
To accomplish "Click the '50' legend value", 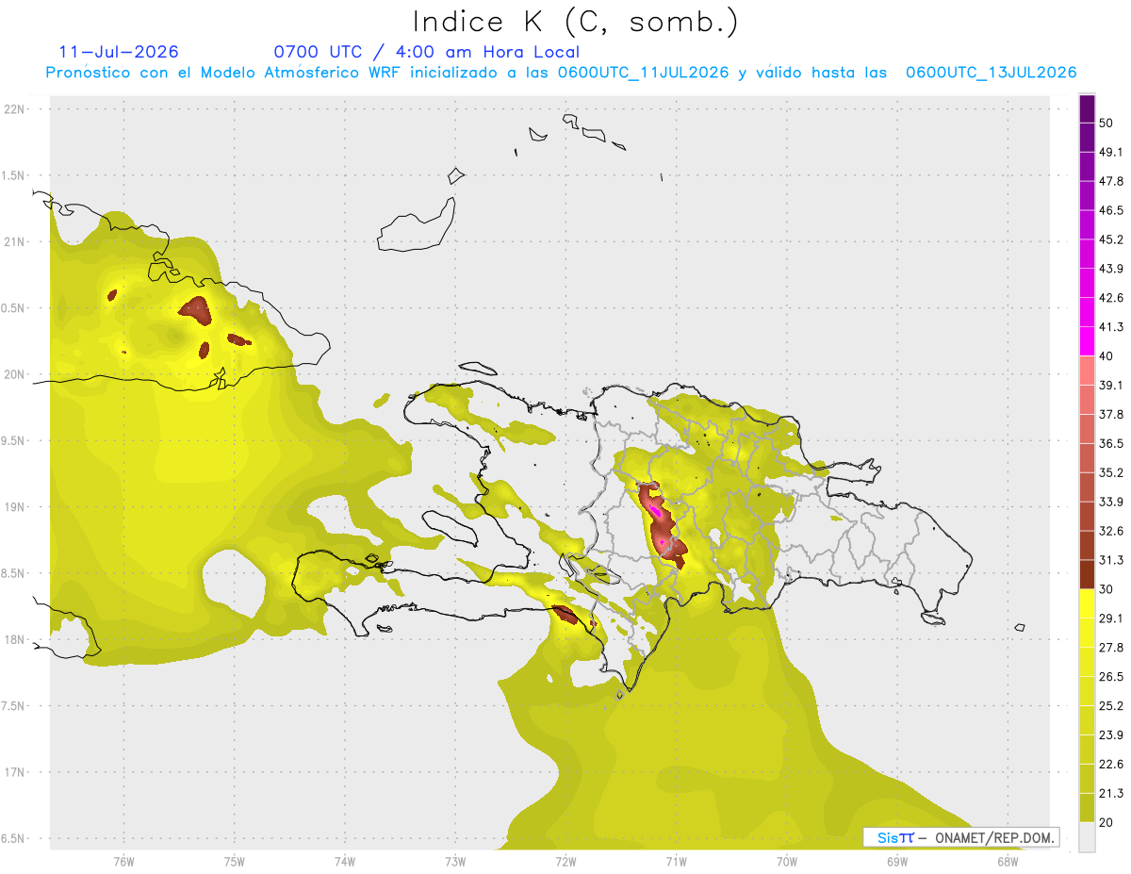I will (x=1106, y=123).
